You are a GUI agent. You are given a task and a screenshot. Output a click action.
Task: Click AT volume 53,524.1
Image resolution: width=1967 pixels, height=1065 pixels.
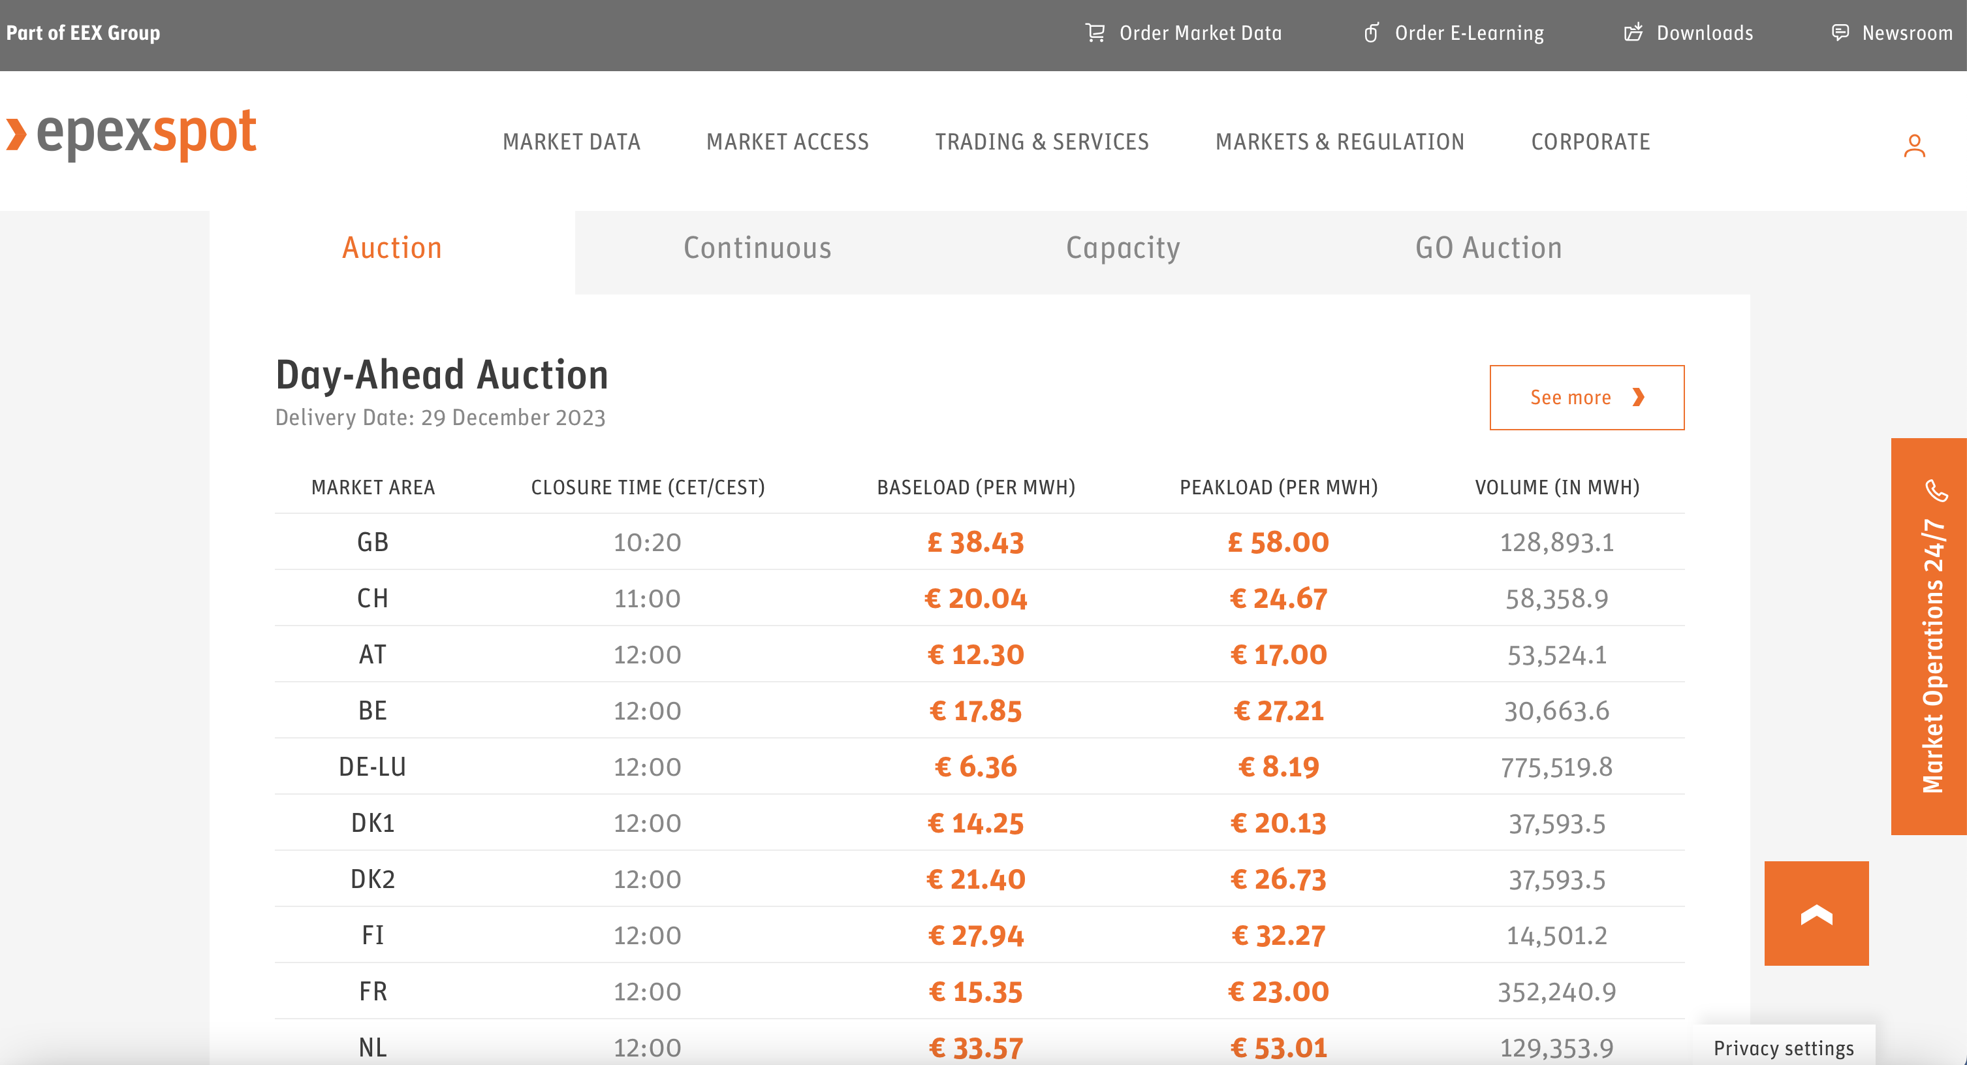1557,656
